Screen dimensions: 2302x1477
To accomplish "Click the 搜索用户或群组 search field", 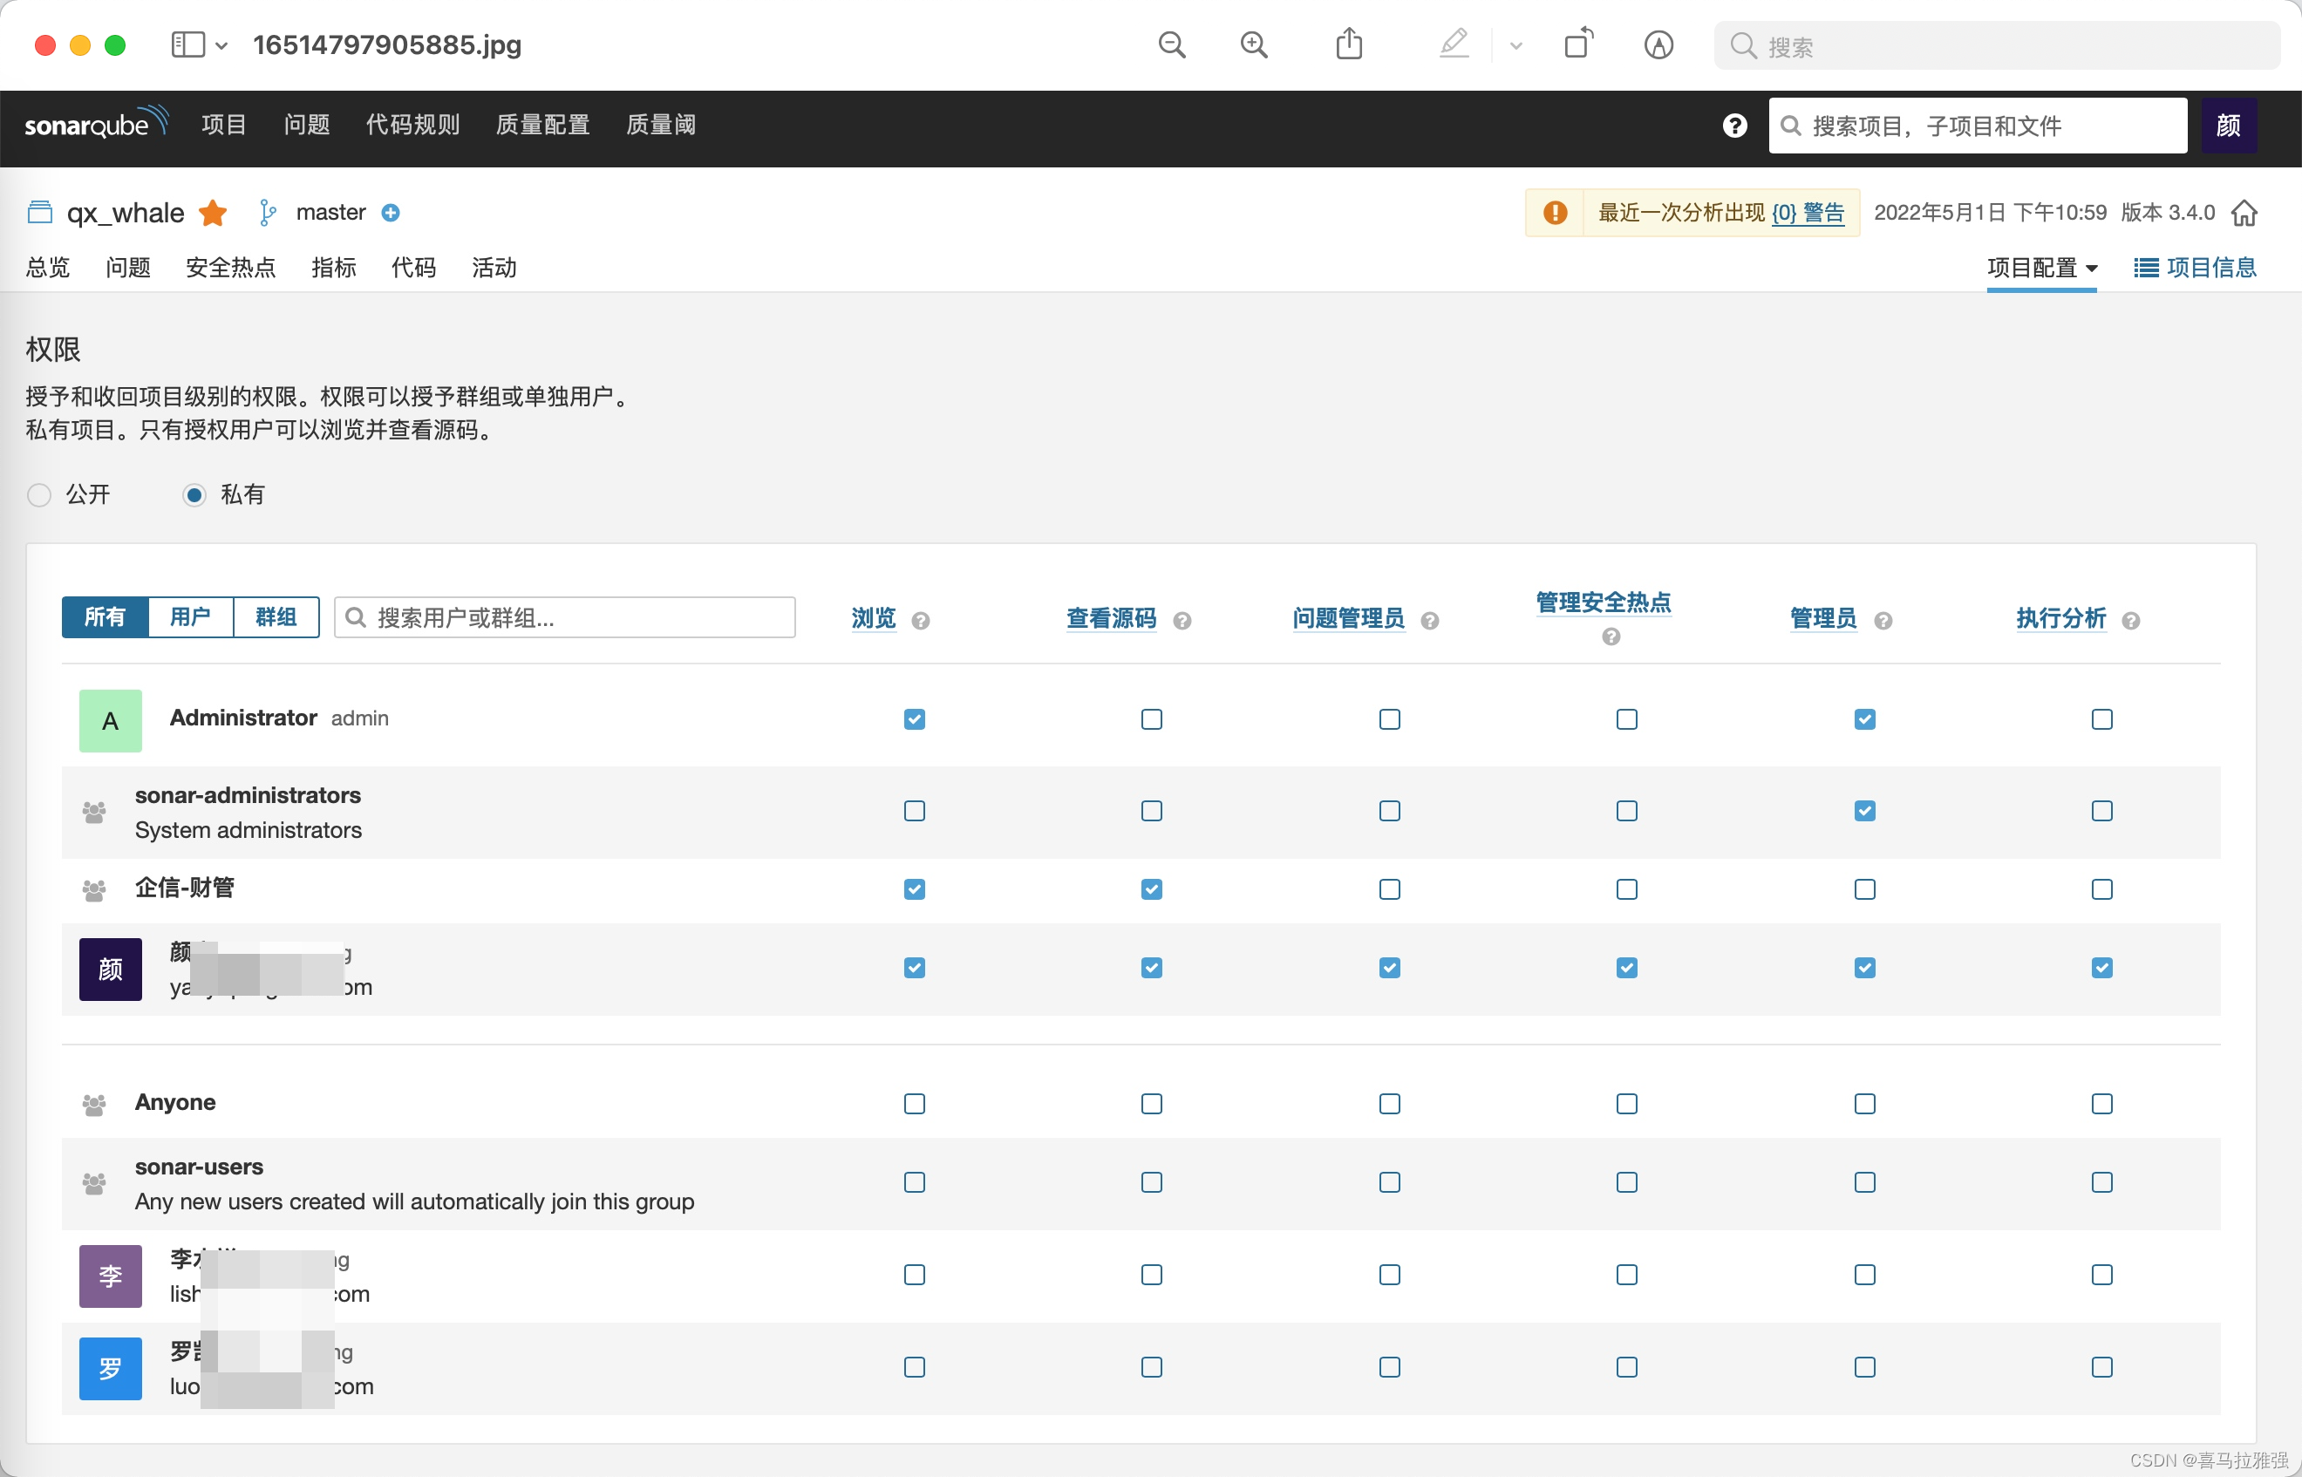I will 564,617.
